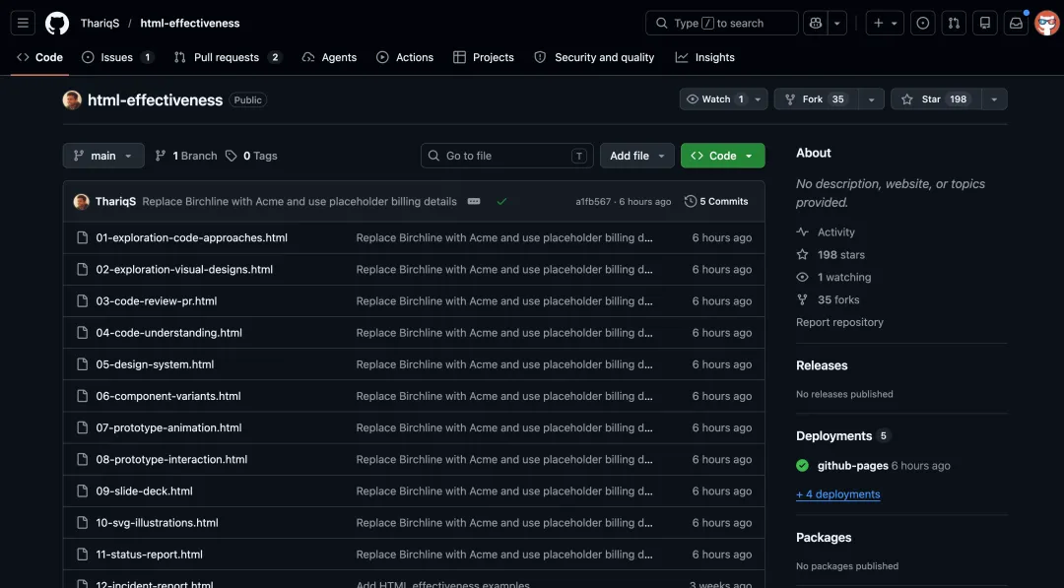The height and width of the screenshot is (588, 1064).
Task: Expand the Star lists dropdown arrow
Action: tap(994, 99)
